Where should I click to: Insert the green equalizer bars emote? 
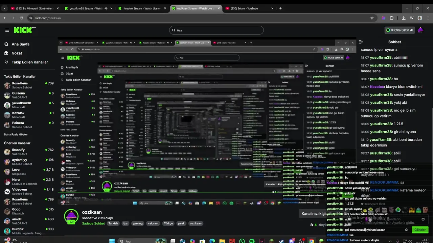(418, 210)
